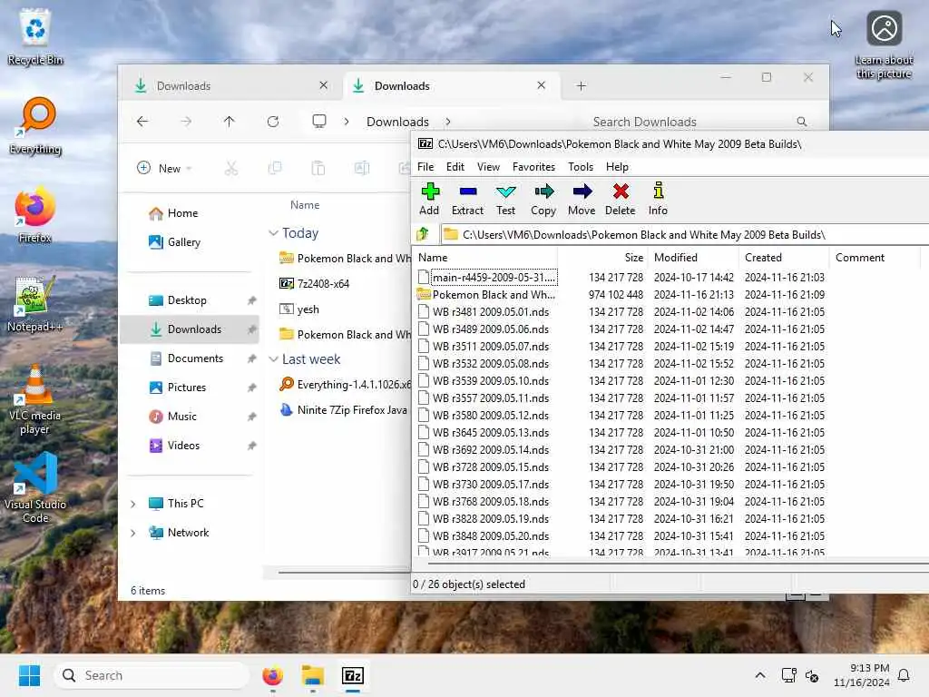The height and width of the screenshot is (697, 929).
Task: Open Firefox from the taskbar
Action: point(272,675)
